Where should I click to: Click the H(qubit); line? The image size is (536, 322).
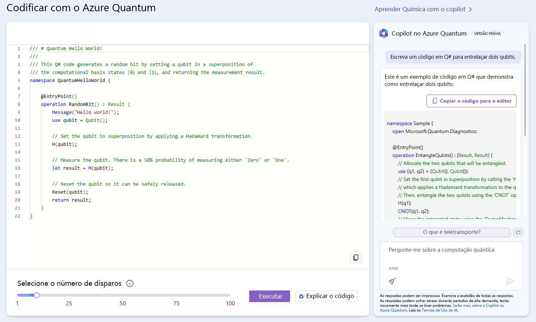coord(64,144)
